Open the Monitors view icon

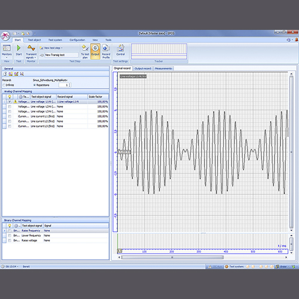click(x=7, y=48)
